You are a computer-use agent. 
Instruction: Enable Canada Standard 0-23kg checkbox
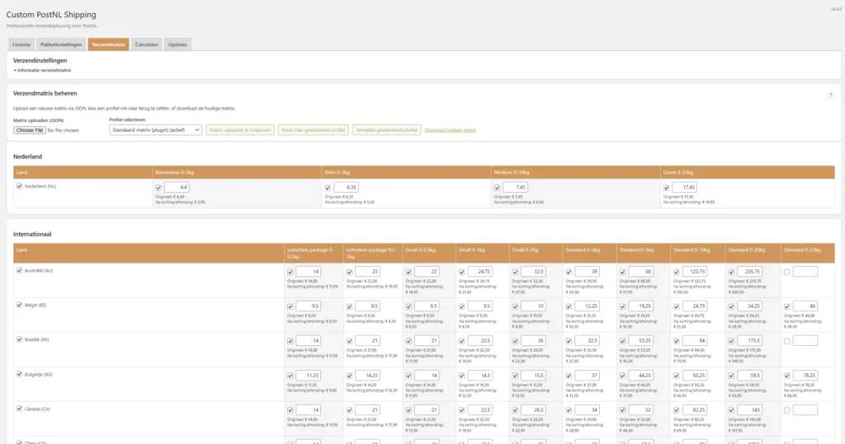tap(786, 410)
